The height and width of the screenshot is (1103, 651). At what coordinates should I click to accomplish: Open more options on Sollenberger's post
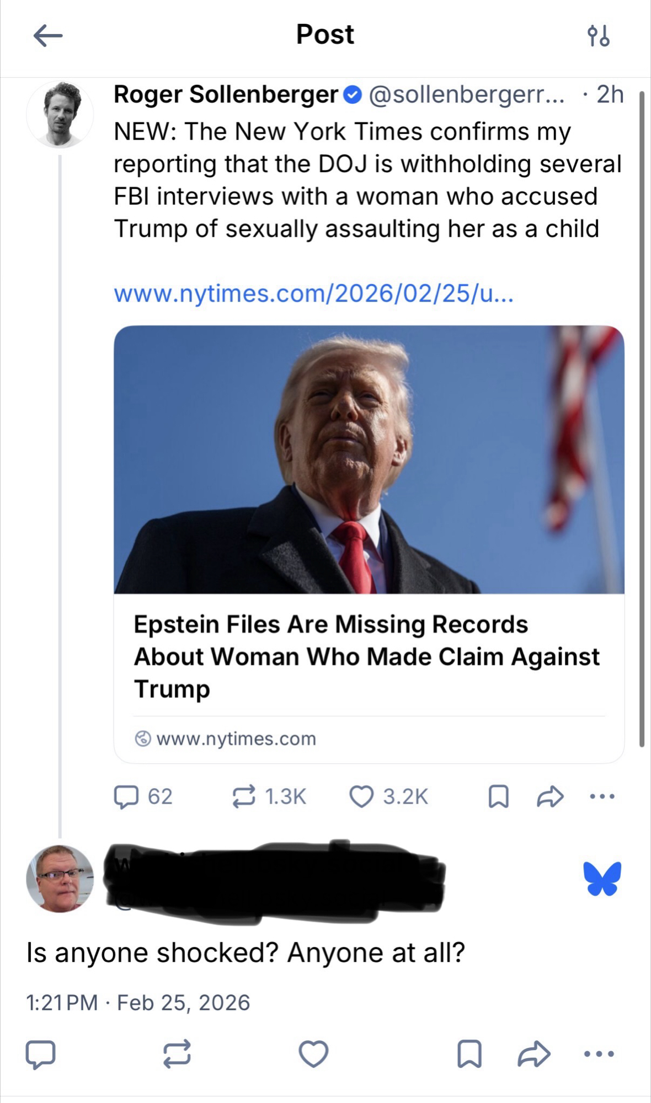click(602, 796)
